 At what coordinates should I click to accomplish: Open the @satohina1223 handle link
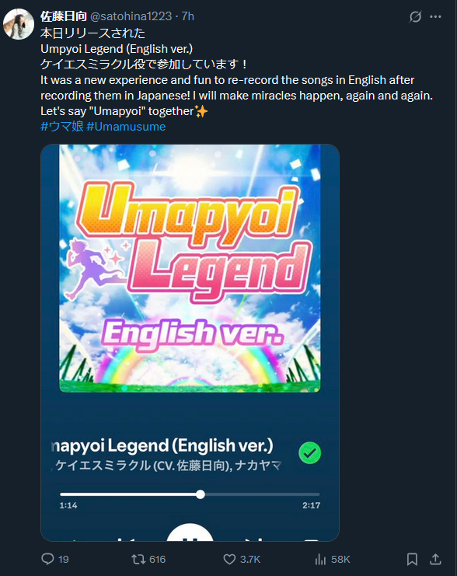[131, 16]
